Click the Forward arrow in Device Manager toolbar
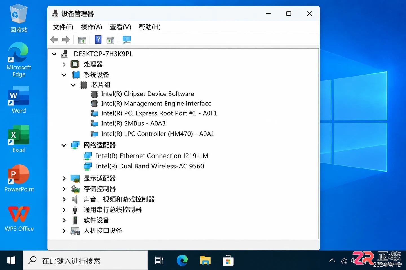The height and width of the screenshot is (270, 406). point(66,40)
